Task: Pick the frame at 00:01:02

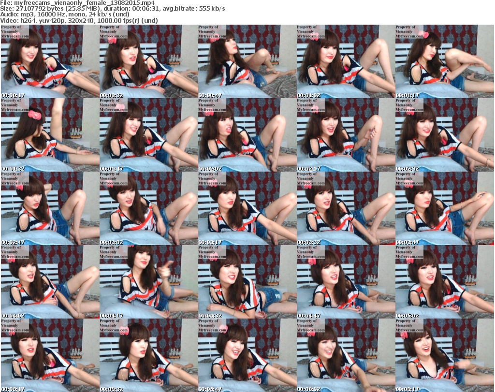Action: coord(346,61)
